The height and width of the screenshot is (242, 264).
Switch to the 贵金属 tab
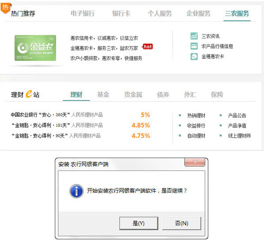tap(133, 95)
